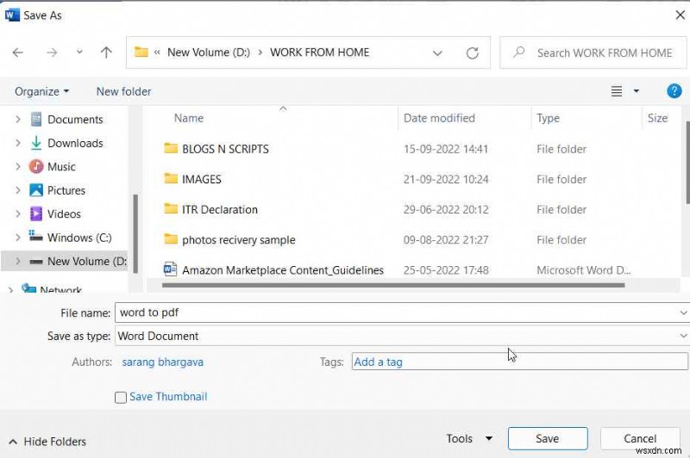Click the Amazon Marketplace Content_Guidelines file name

coord(283,270)
